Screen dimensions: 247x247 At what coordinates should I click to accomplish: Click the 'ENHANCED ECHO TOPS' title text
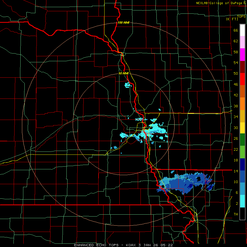pos(96,245)
